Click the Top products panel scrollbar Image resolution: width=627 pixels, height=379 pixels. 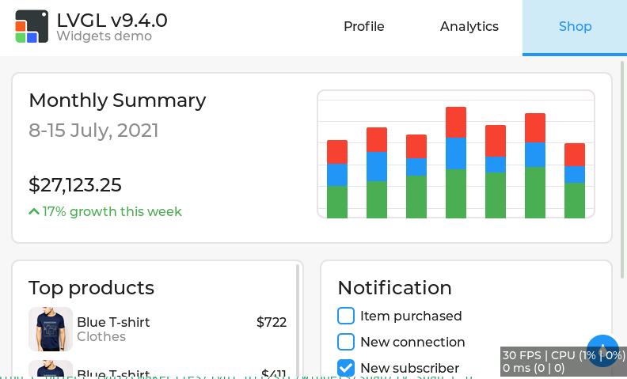coord(298,316)
